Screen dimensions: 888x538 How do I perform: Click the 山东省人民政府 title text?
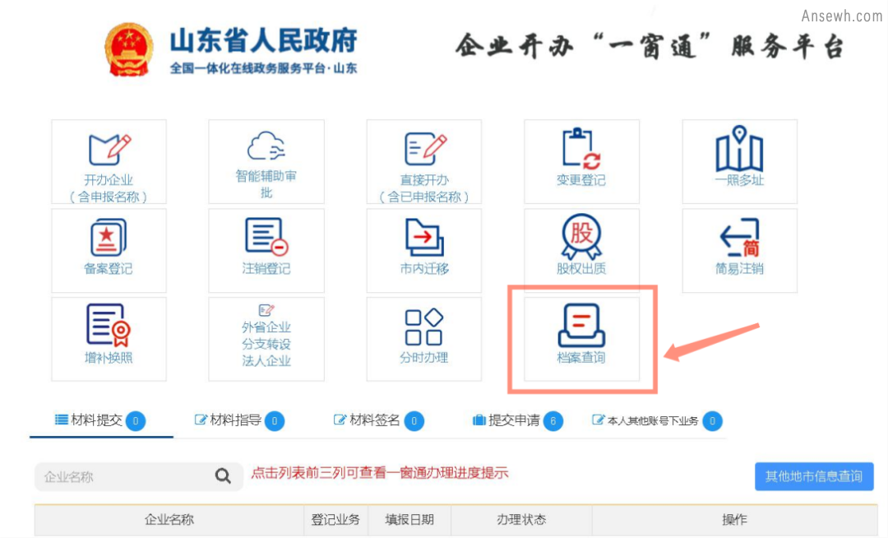[x=264, y=41]
